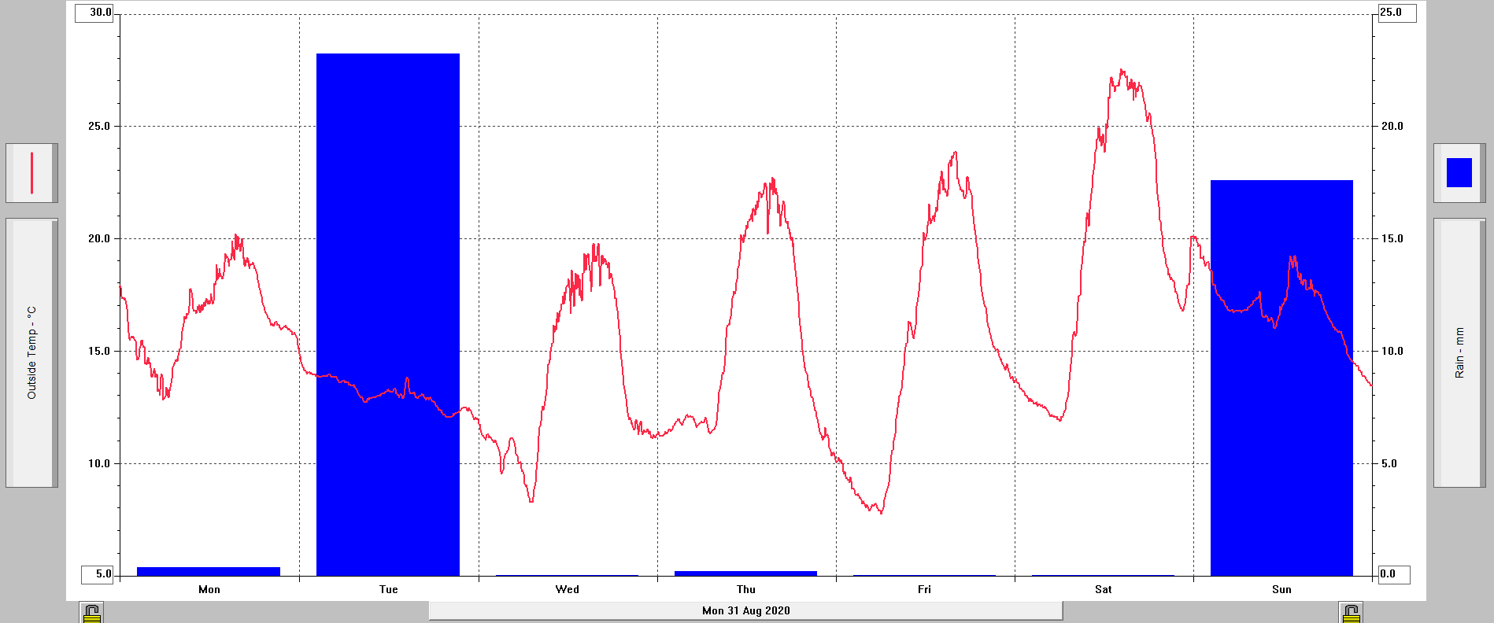Click the padlock icon at bottom left
This screenshot has width=1494, height=623.
tap(92, 613)
